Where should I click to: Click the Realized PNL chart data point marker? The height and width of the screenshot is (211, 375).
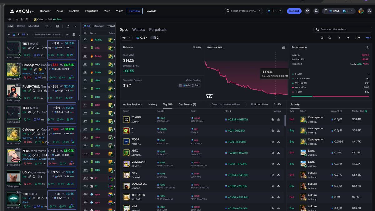click(x=275, y=94)
